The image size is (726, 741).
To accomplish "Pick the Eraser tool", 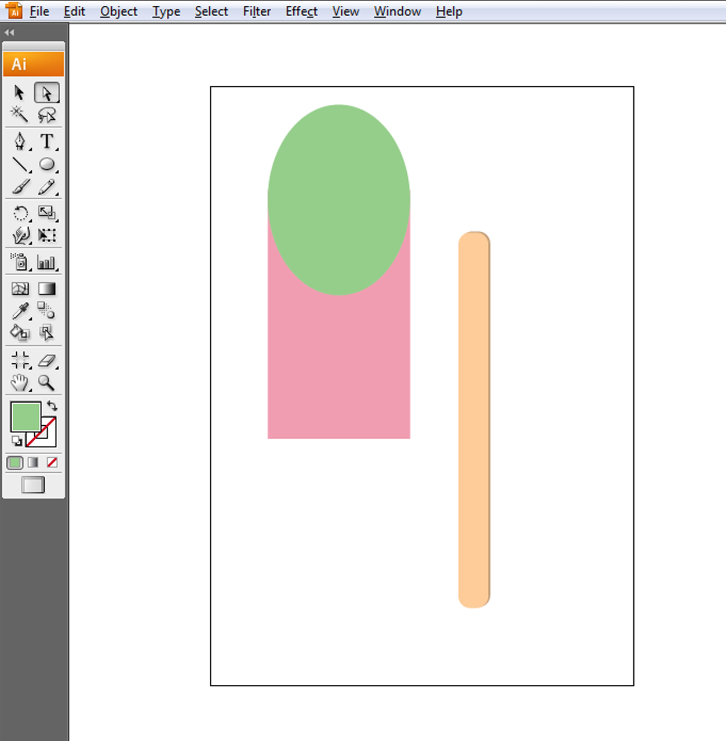I will 47,360.
